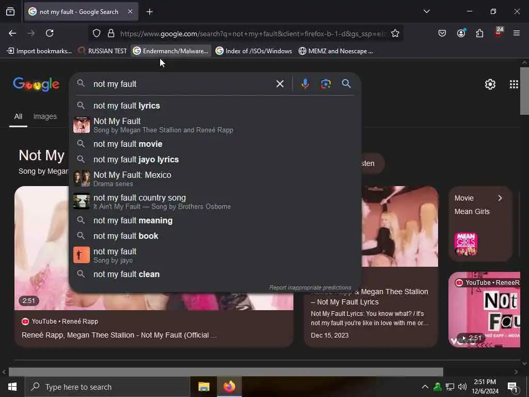Click Report inappropriate predictions link
This screenshot has height=397, width=529.
(x=310, y=287)
